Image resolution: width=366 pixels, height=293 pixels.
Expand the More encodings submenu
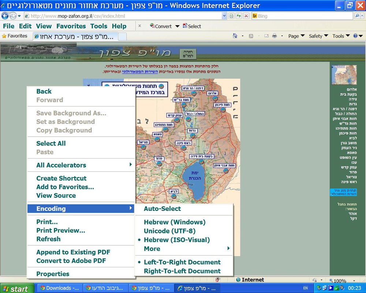click(x=184, y=249)
